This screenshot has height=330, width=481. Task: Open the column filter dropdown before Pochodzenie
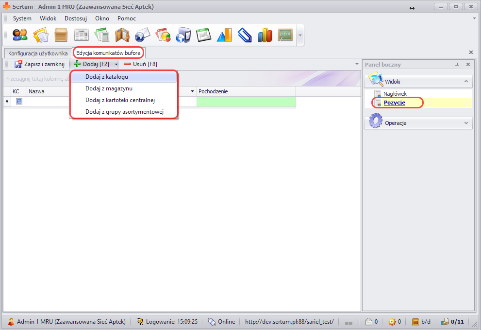(x=192, y=91)
